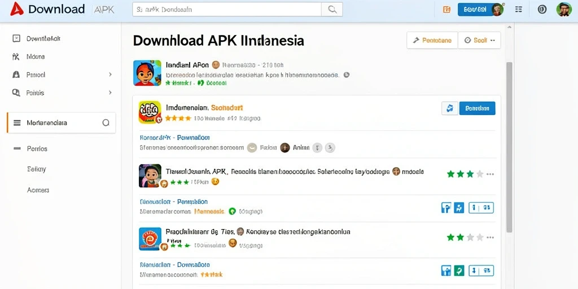Click the brown avatar beside Aniran
Viewport: 578px width, 289px height.
coord(285,148)
